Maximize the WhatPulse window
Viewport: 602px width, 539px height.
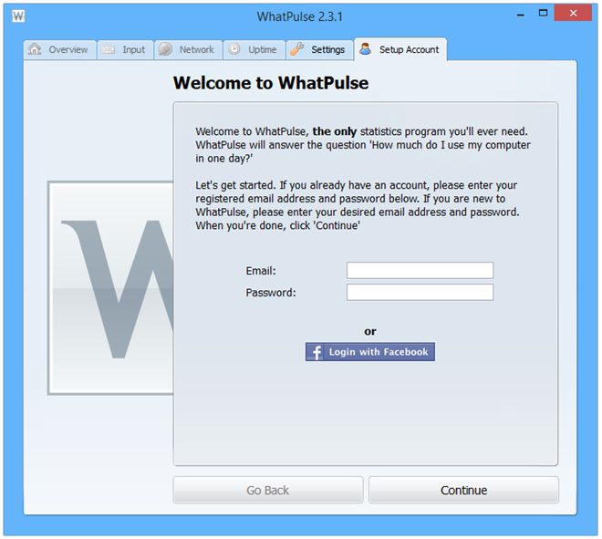[543, 14]
